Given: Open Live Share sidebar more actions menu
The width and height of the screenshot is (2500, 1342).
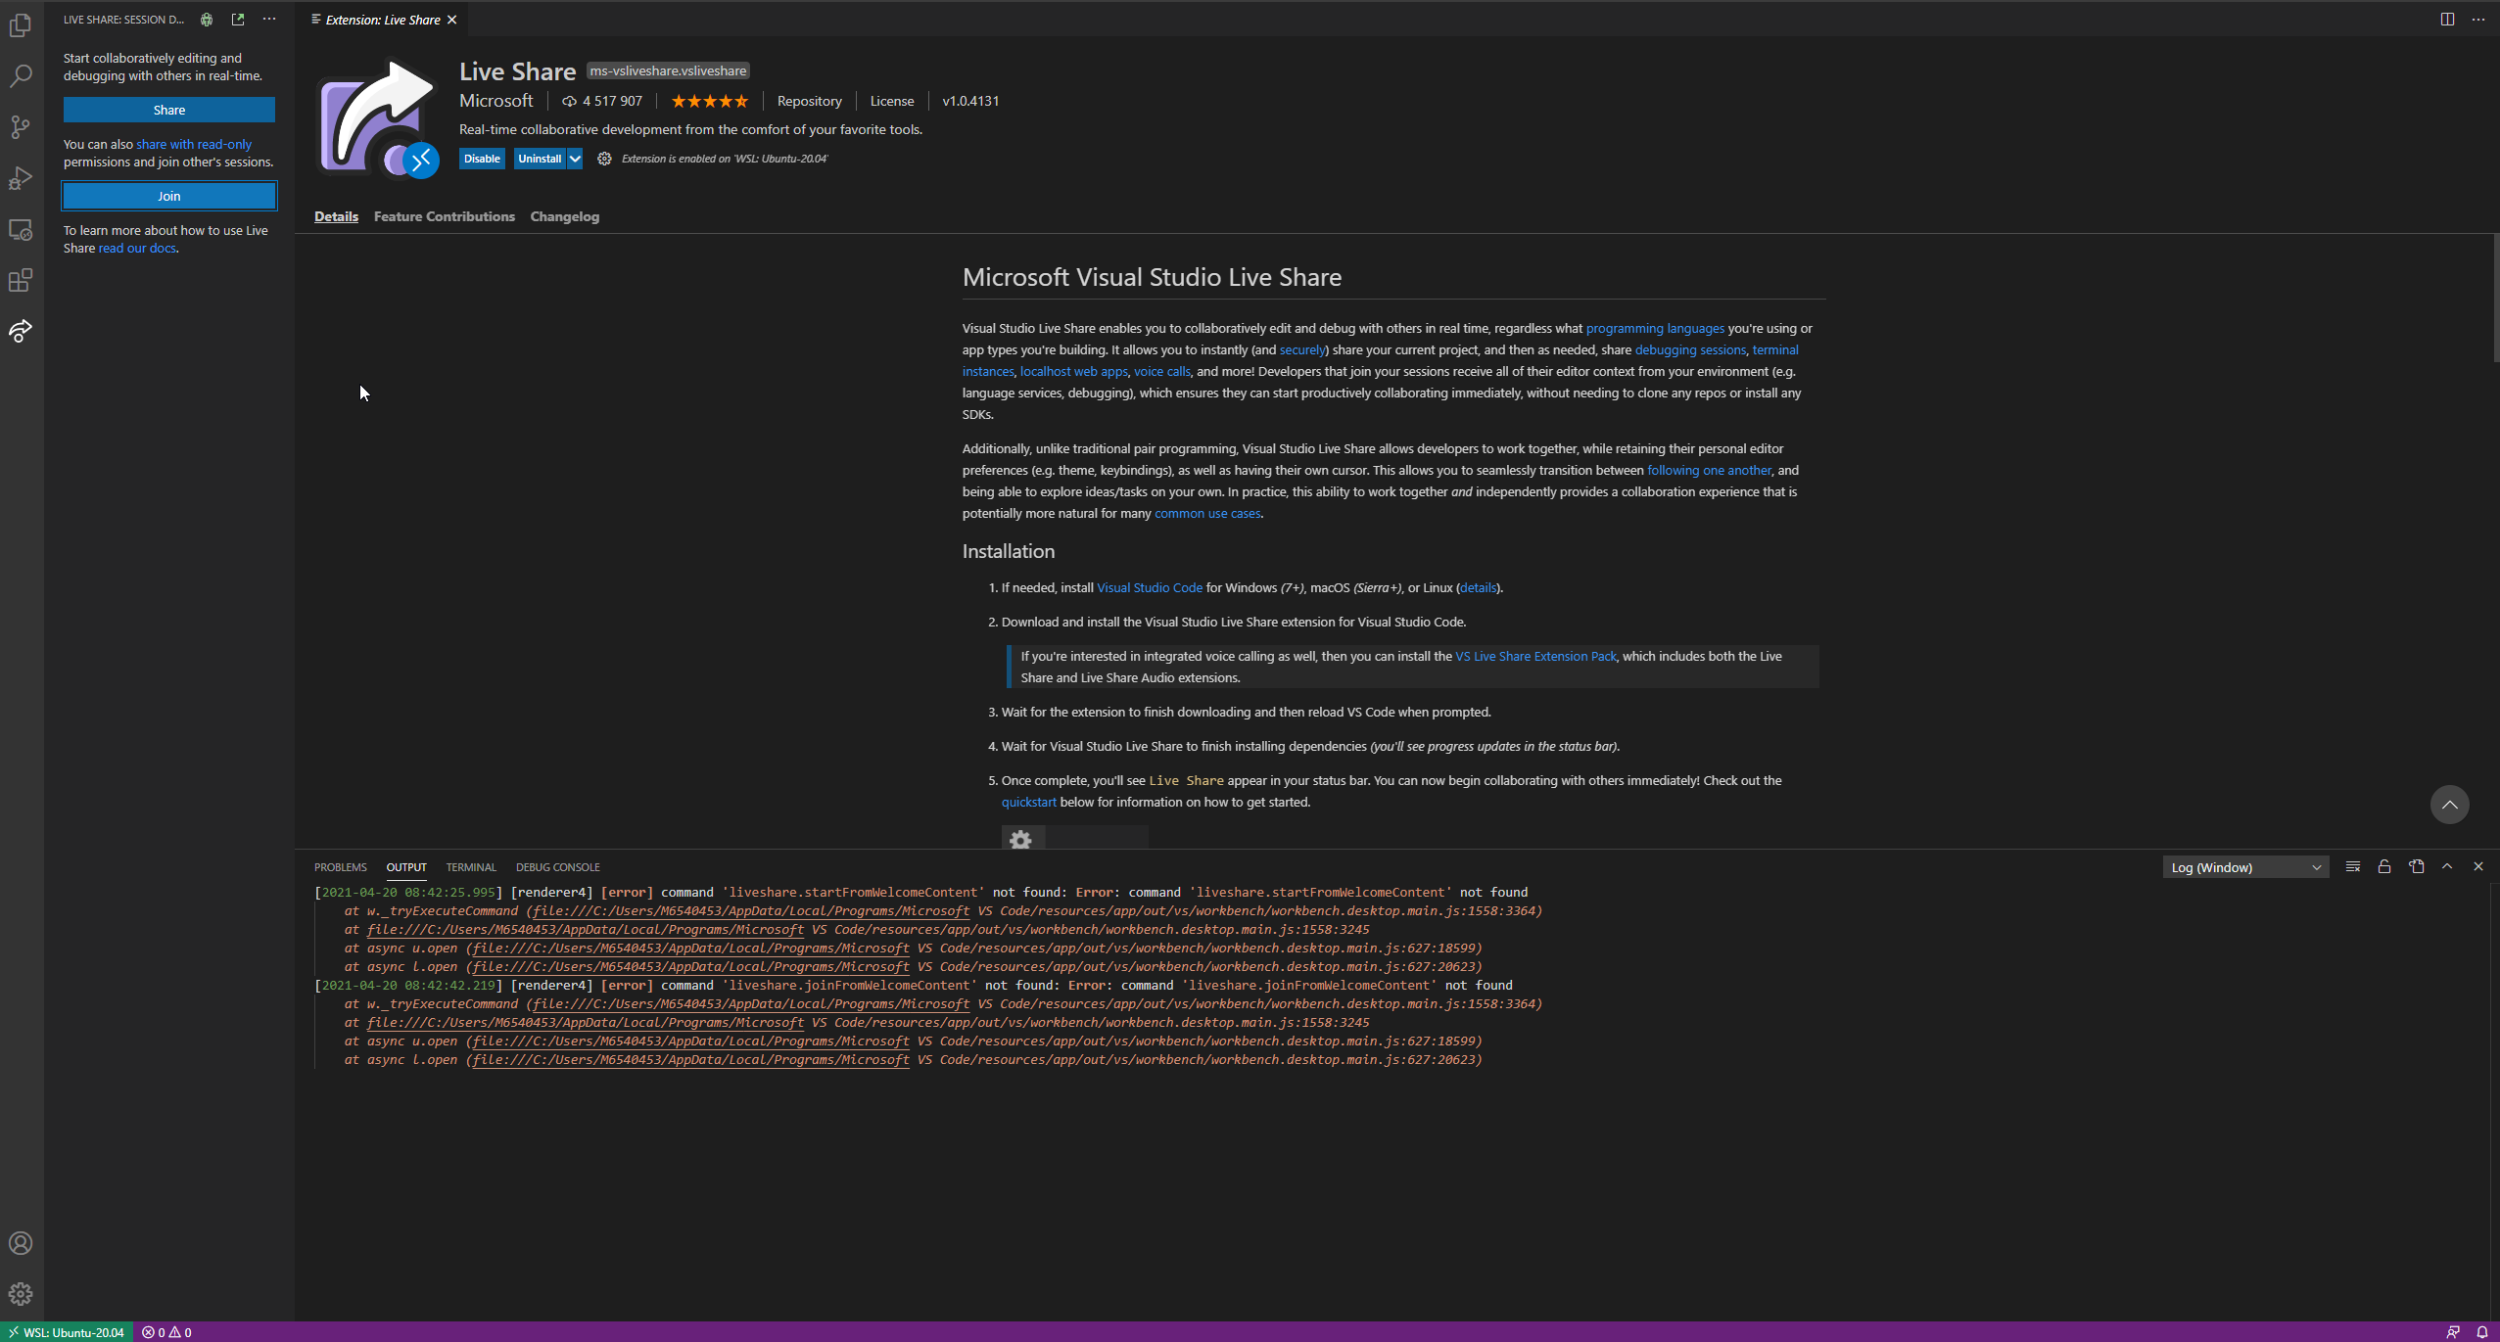Looking at the screenshot, I should (269, 20).
